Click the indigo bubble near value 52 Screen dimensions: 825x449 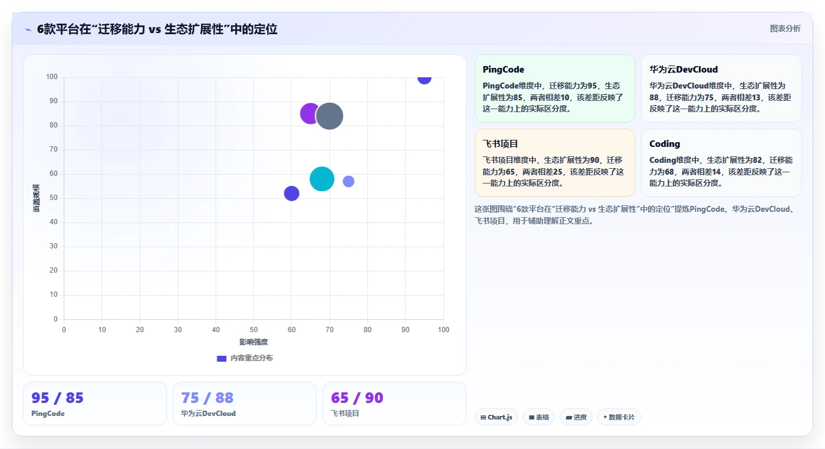[x=291, y=194]
